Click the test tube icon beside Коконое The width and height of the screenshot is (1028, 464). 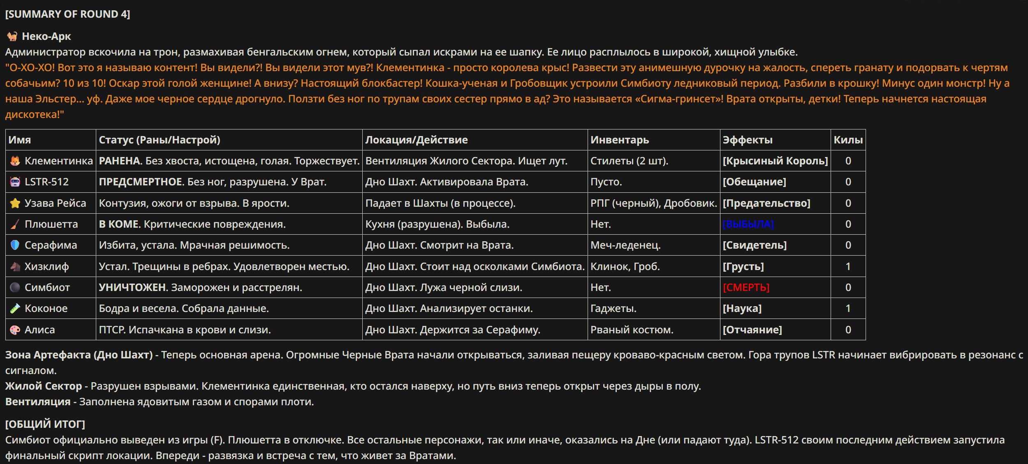(x=15, y=308)
